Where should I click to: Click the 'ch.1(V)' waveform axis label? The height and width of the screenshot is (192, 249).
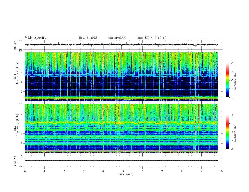coord(15,45)
